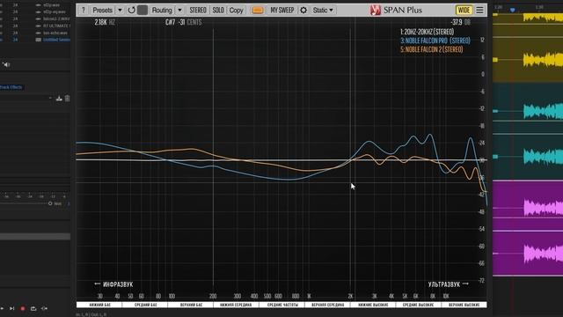Open the Routing settings
The image size is (563, 317).
point(162,10)
